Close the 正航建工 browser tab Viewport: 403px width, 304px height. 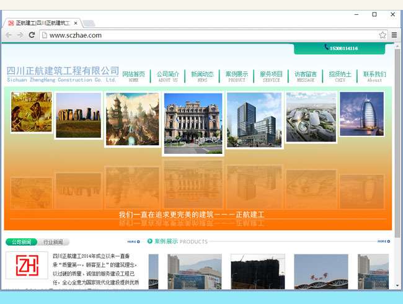click(74, 22)
